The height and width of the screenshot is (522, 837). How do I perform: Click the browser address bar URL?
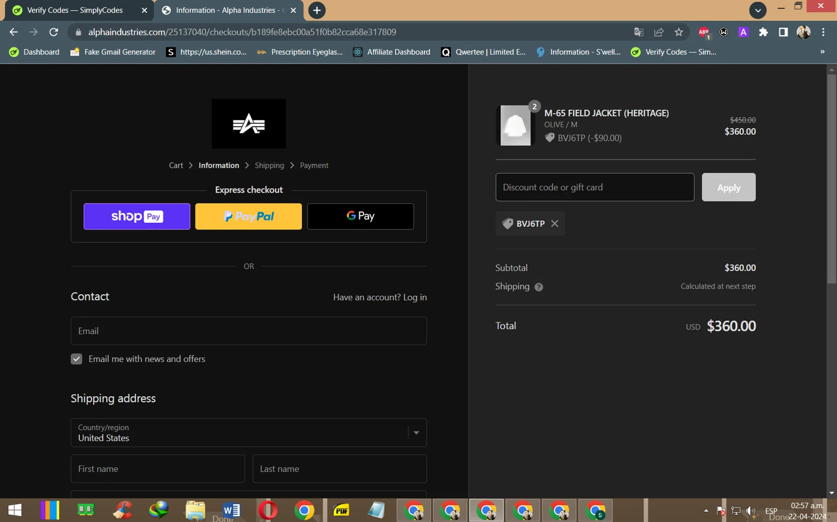pyautogui.click(x=242, y=32)
